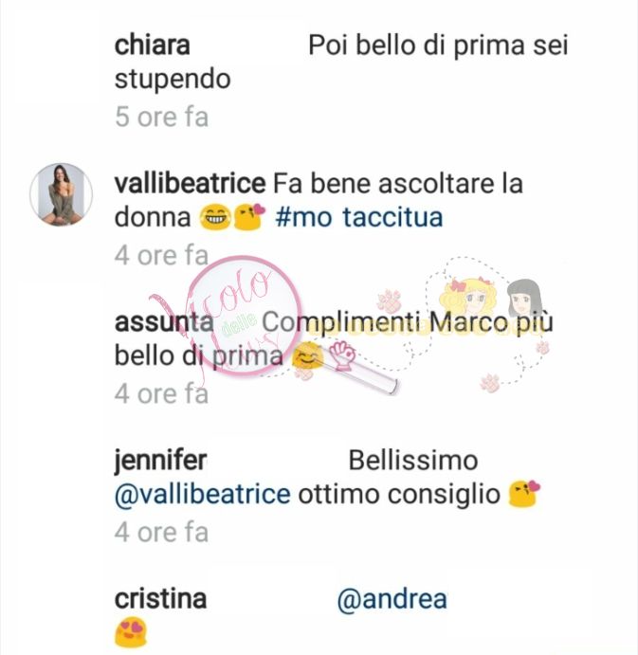Click the cartoon girls watermark

(491, 299)
